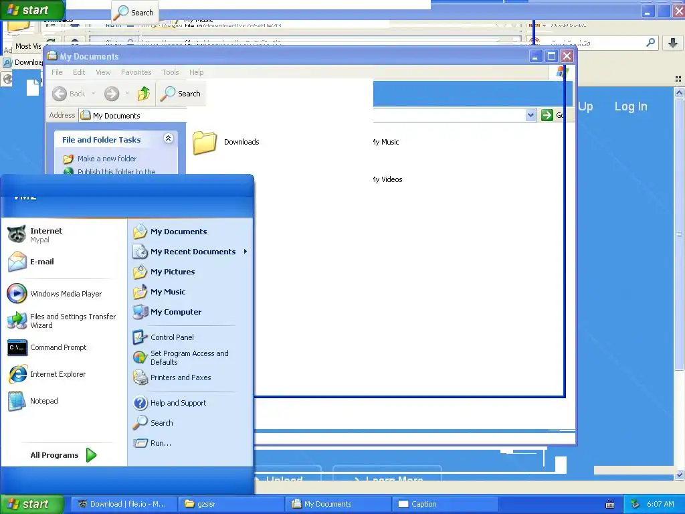Expand All Programs list
The height and width of the screenshot is (514, 685).
click(x=64, y=455)
